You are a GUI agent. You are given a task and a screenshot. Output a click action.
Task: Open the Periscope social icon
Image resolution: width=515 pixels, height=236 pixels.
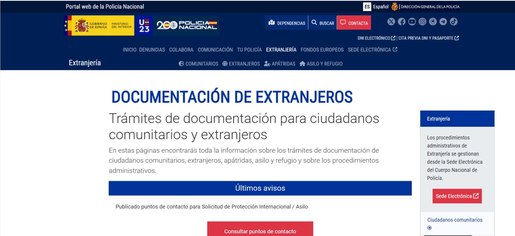coord(433,22)
